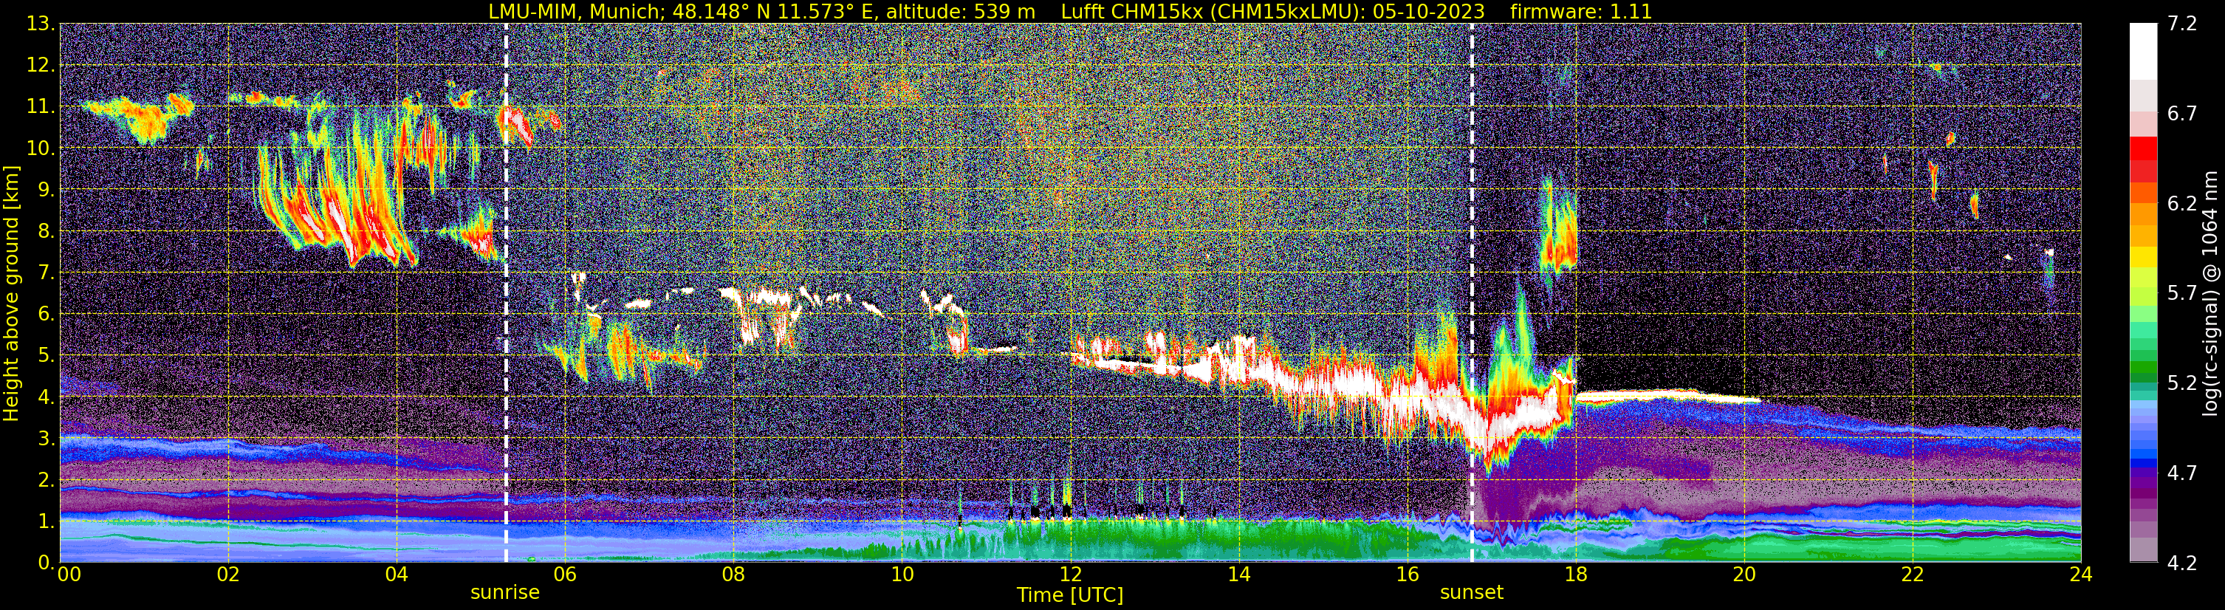
Task: Click the y-axis tick label '10.'
Action: (40, 148)
